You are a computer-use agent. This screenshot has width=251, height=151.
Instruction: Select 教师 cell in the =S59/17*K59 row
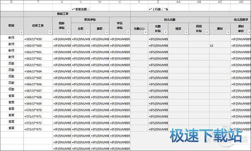[x=12, y=38]
